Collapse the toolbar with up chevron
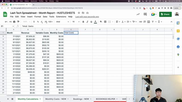 pyautogui.click(x=171, y=22)
